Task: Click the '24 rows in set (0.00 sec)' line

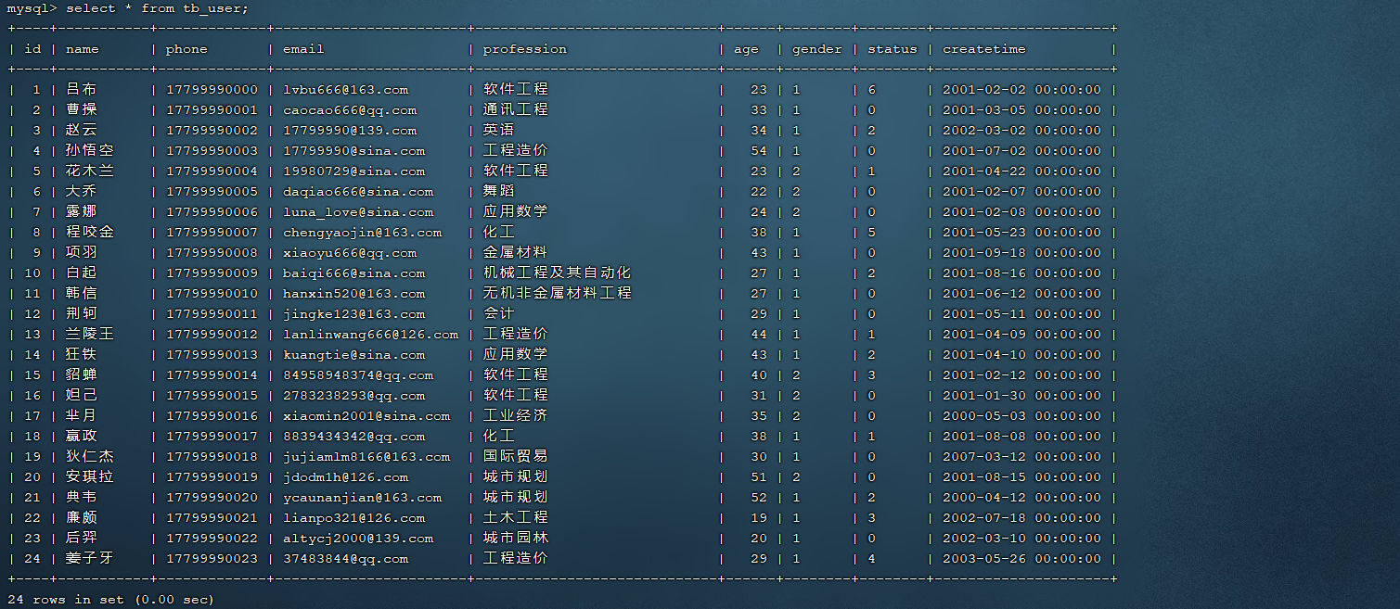Action: (110, 600)
